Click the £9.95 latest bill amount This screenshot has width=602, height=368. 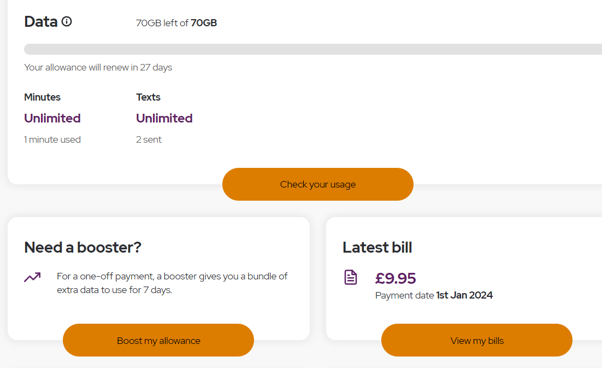[x=396, y=278]
